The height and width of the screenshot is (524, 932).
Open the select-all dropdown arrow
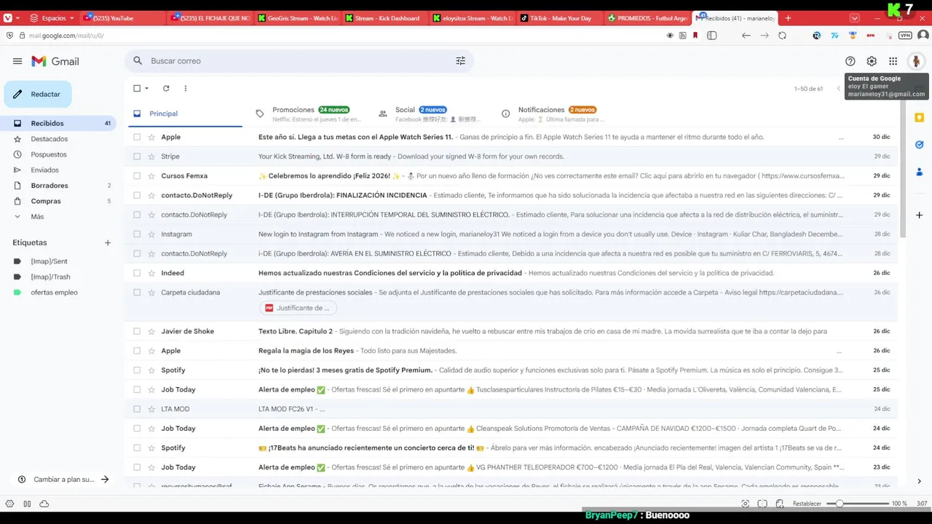tap(146, 88)
